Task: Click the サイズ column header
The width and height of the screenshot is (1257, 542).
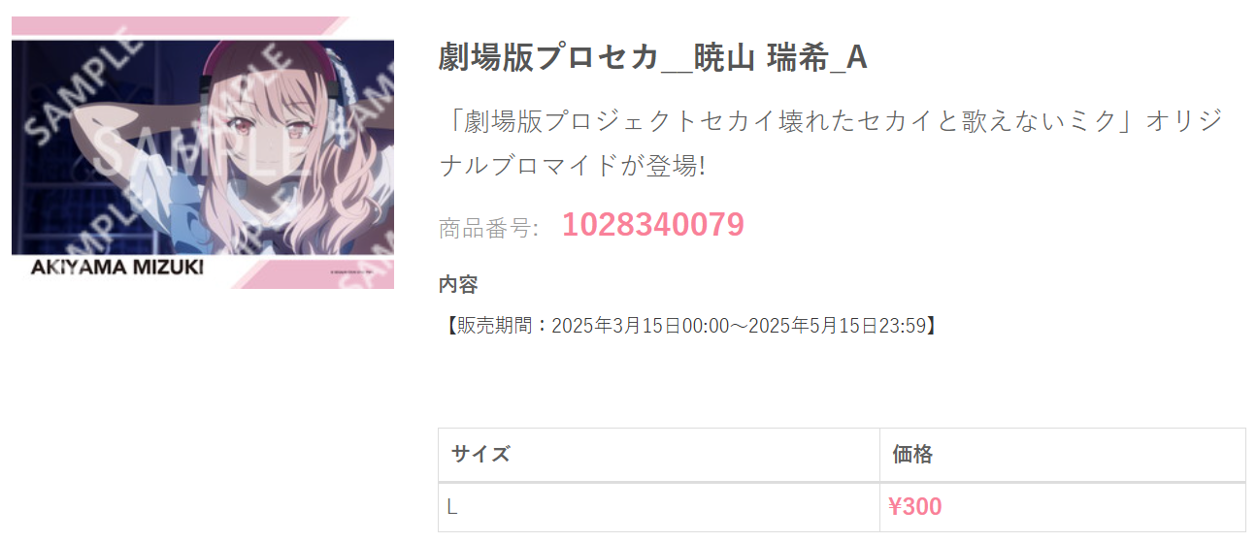Action: tap(659, 454)
